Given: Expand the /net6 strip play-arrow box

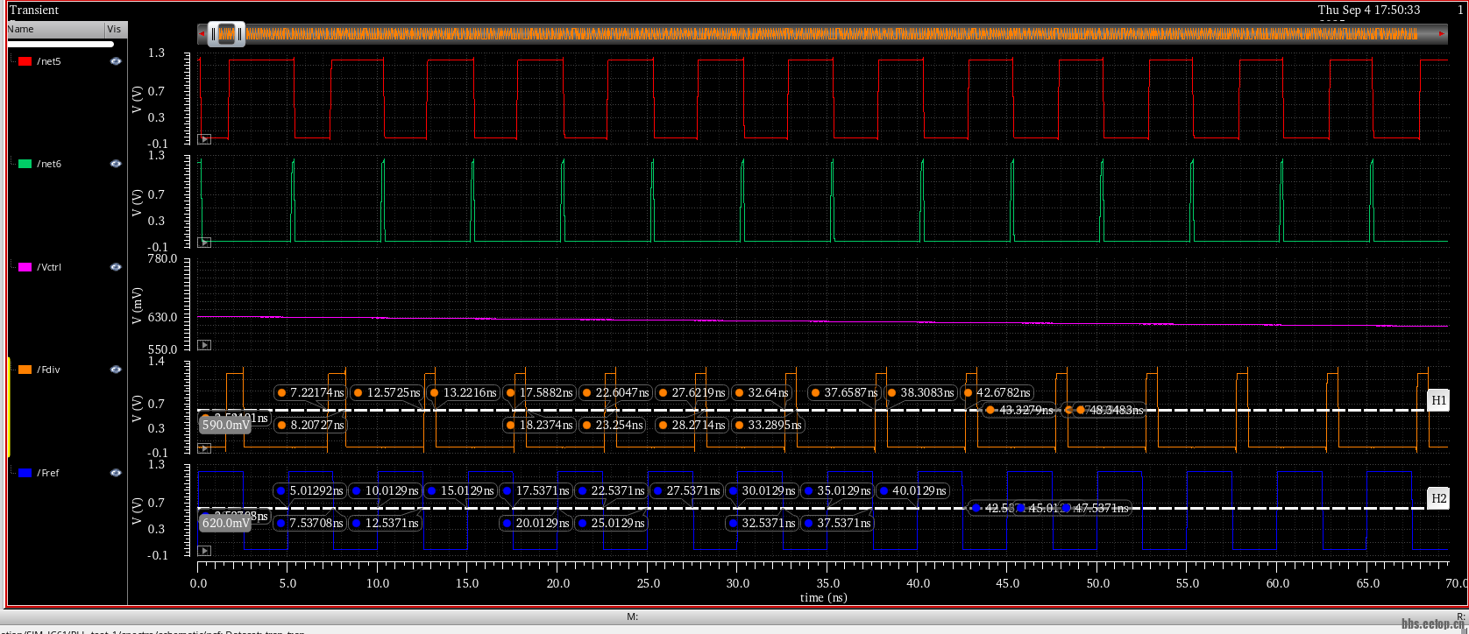Looking at the screenshot, I should tap(204, 243).
